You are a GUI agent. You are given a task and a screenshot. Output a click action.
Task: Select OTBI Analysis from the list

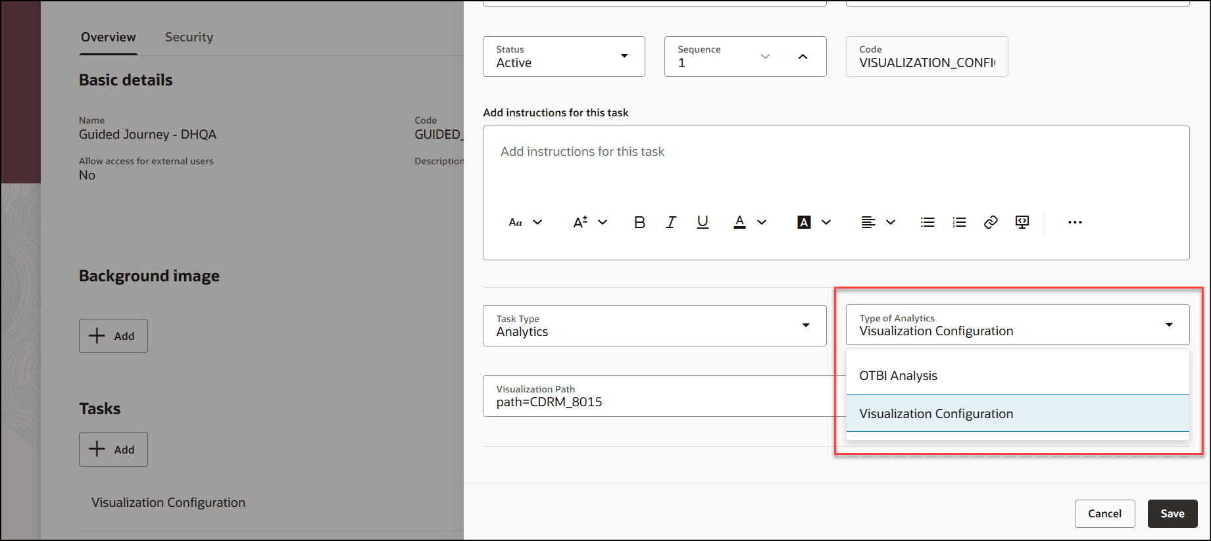coord(1018,375)
